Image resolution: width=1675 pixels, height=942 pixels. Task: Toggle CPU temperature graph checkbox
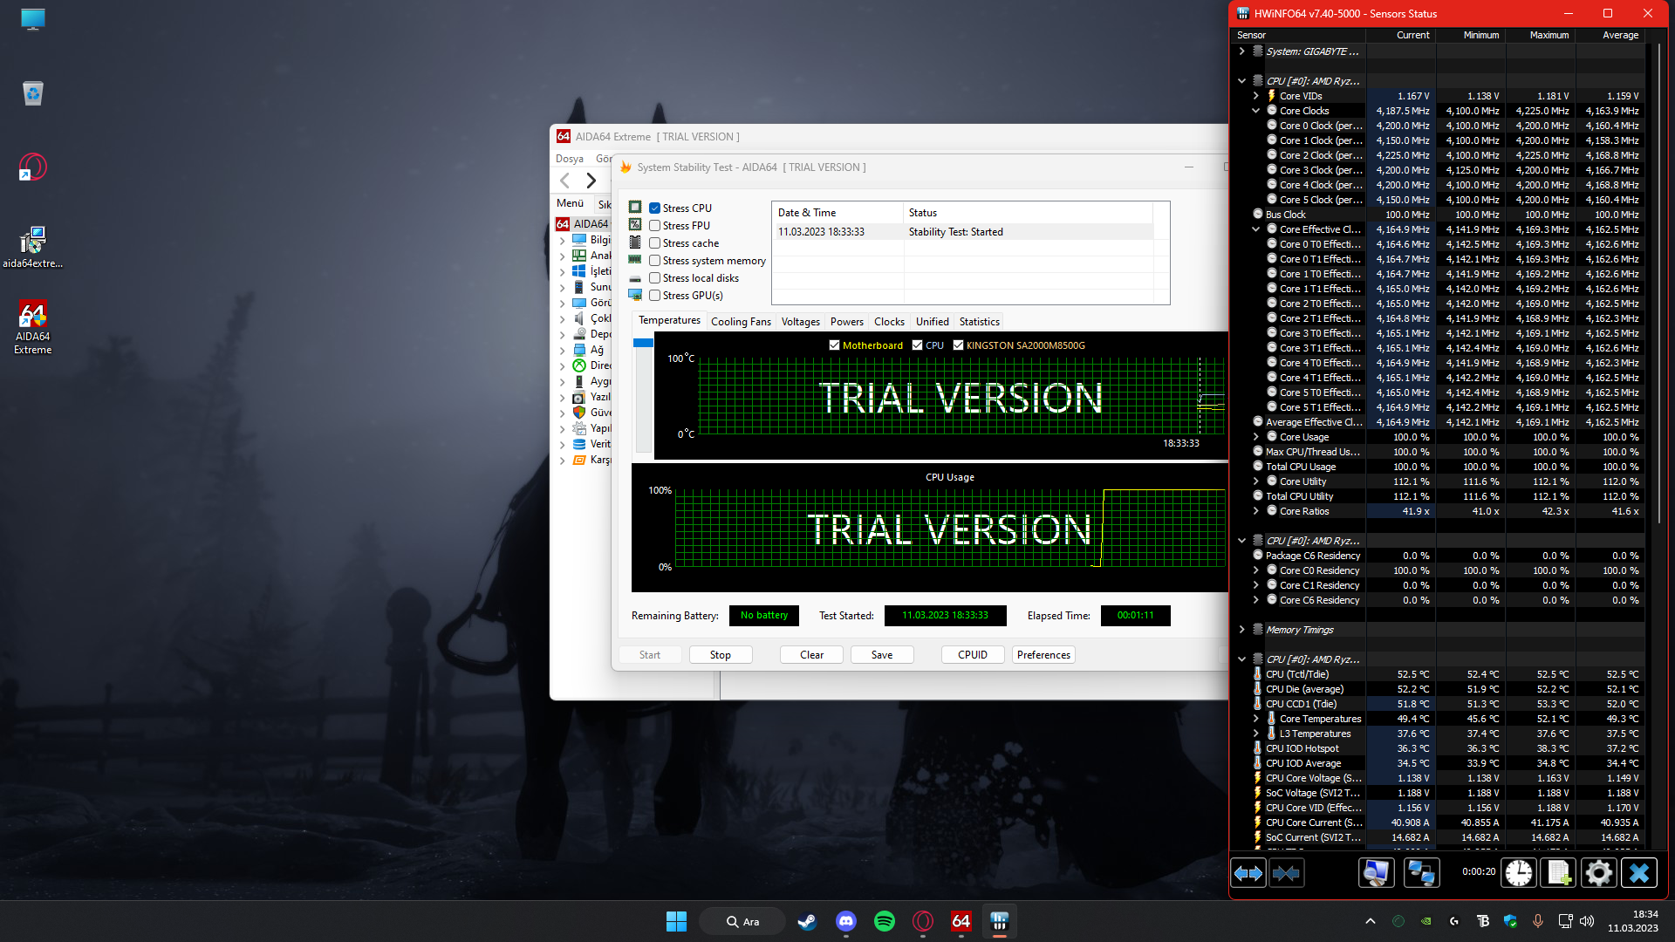917,345
